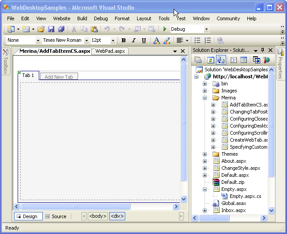Click the Solution Explorer Properties icon
The width and height of the screenshot is (287, 234).
coord(198,60)
